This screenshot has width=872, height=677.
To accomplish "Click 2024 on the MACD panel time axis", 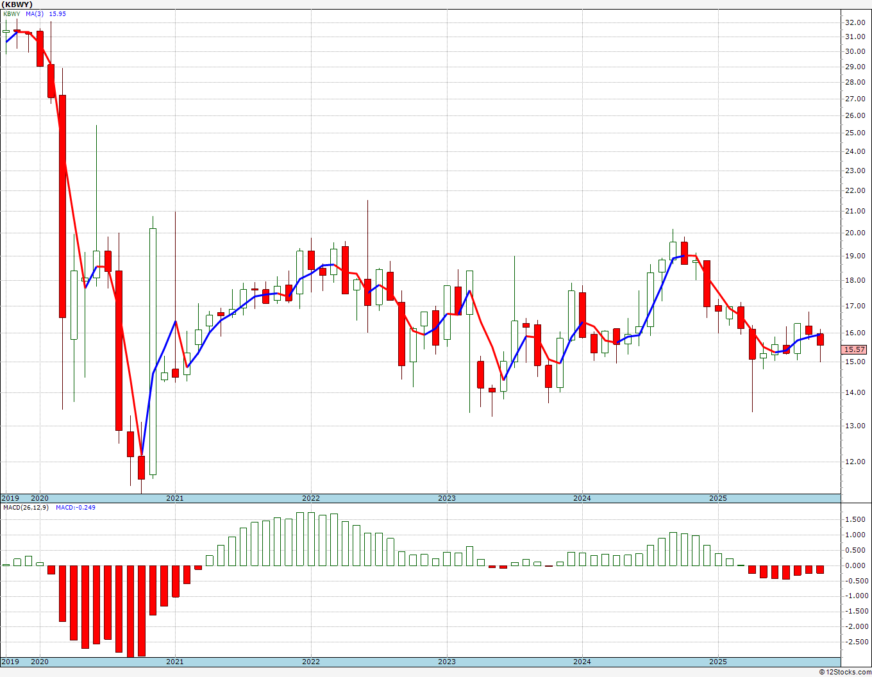I will coord(582,662).
